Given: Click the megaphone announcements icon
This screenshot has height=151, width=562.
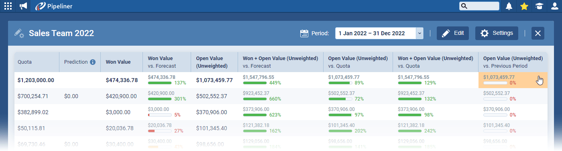Looking at the screenshot, I should coord(23,6).
